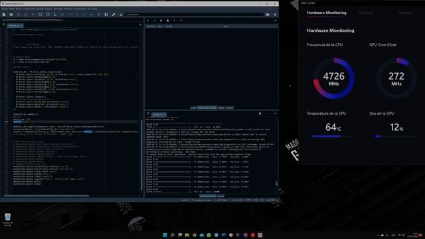The image size is (425, 239).
Task: Open the editor pane options menu
Action: 140,25
